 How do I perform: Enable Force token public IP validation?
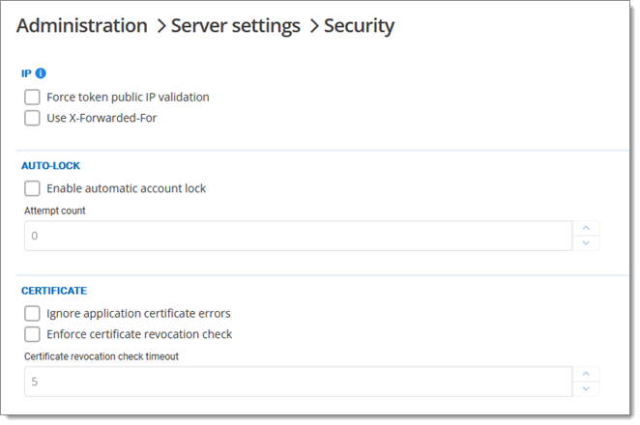[x=32, y=97]
